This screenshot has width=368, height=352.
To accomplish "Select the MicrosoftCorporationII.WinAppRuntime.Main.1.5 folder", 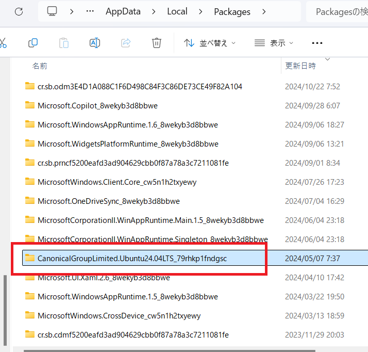I will (150, 220).
